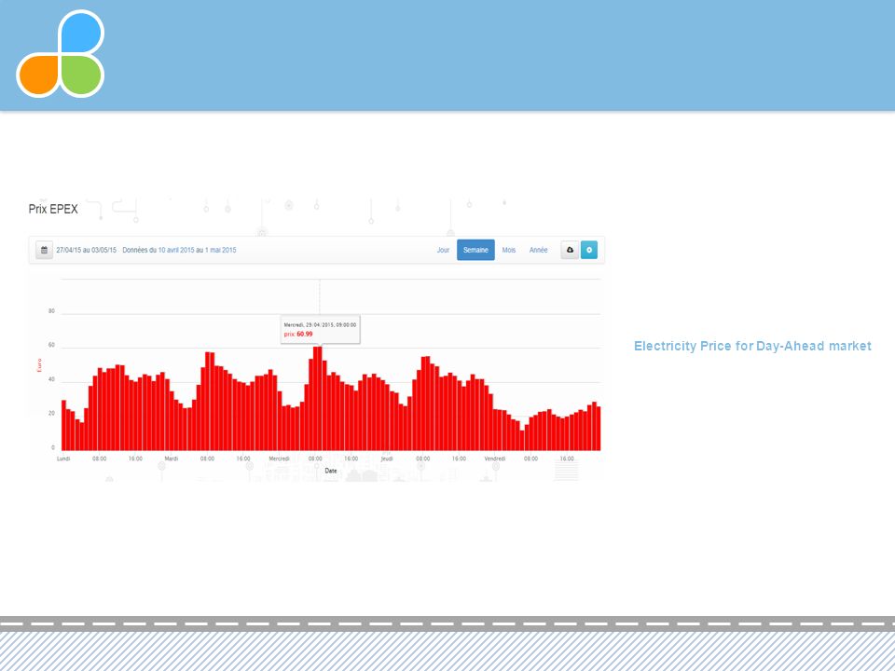
Task: Click the cloud download icon button
Action: point(570,250)
